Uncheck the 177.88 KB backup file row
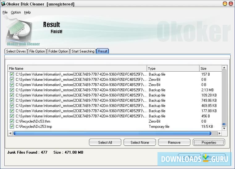Screen dimensions: 235x169 click(x=12, y=111)
